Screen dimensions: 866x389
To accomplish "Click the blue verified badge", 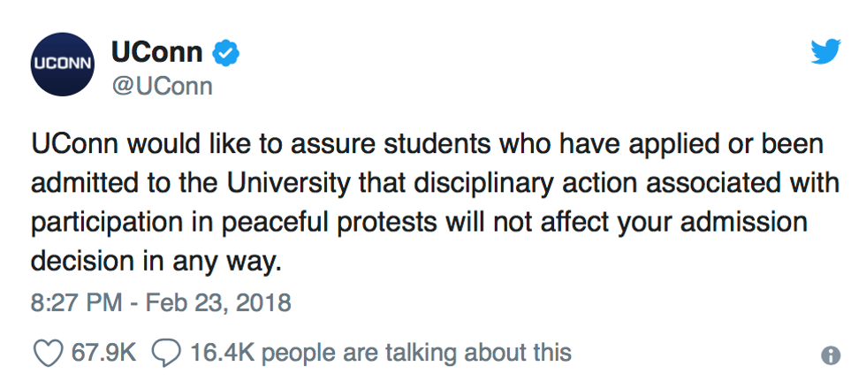I will (x=228, y=54).
